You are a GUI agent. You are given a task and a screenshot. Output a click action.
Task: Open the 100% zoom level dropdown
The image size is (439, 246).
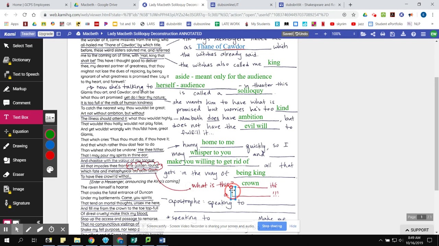344,34
